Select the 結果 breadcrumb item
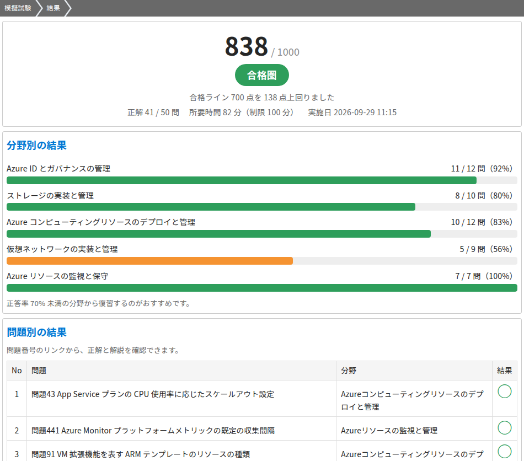 pos(53,8)
